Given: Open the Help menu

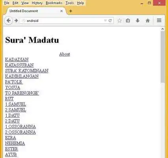Looking at the screenshot, I should [80, 3].
